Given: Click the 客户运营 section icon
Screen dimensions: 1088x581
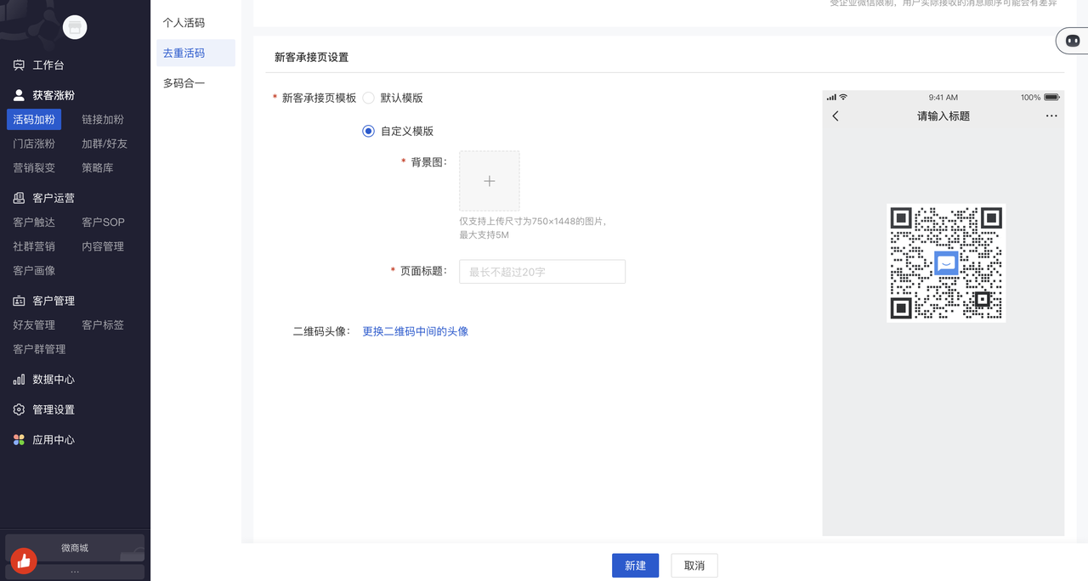Looking at the screenshot, I should tap(19, 198).
